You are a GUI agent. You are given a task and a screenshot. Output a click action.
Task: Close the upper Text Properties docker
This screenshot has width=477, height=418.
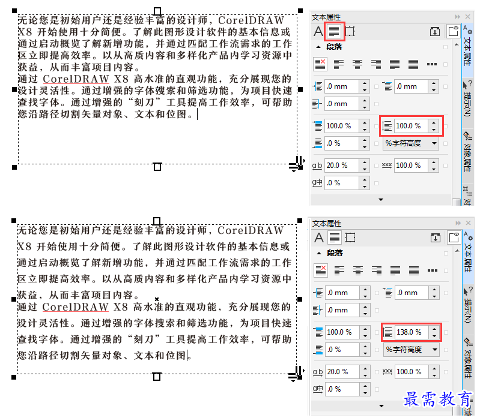coord(468,17)
